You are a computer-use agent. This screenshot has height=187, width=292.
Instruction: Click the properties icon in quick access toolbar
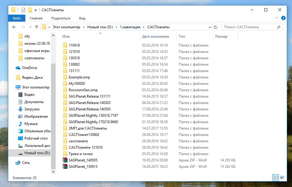(x=23, y=10)
